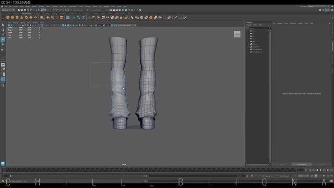Open the Attribute Editor Attributes menu

293,23
